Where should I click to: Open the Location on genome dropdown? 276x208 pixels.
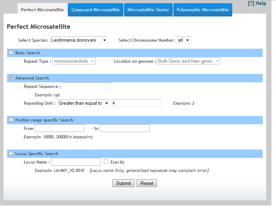coord(188,61)
